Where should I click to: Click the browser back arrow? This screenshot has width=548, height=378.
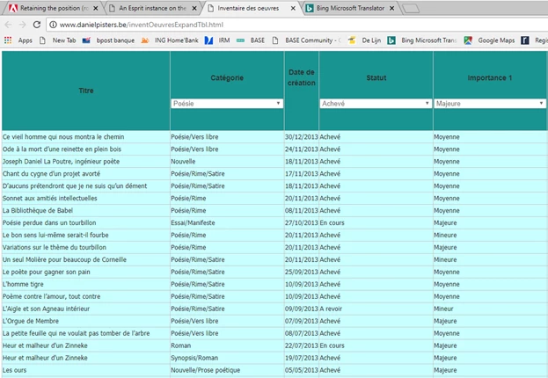click(x=8, y=25)
